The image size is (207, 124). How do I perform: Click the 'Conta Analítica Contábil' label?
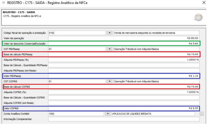[16, 114]
